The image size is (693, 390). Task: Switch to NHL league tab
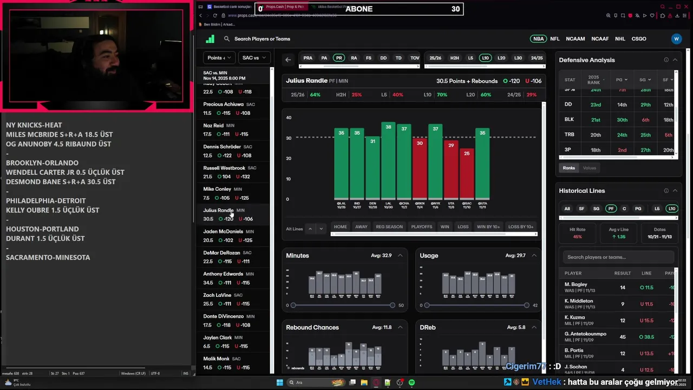click(x=620, y=39)
